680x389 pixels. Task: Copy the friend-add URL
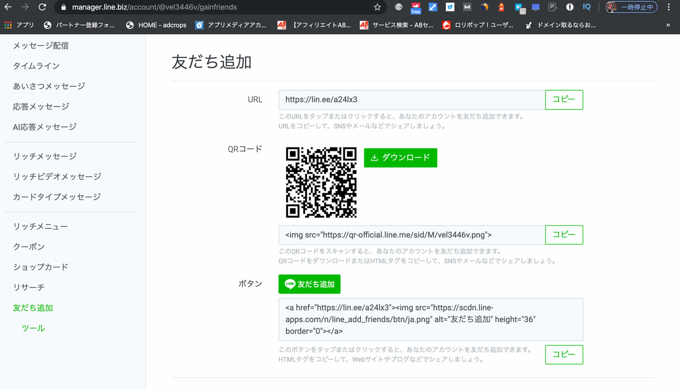[564, 100]
